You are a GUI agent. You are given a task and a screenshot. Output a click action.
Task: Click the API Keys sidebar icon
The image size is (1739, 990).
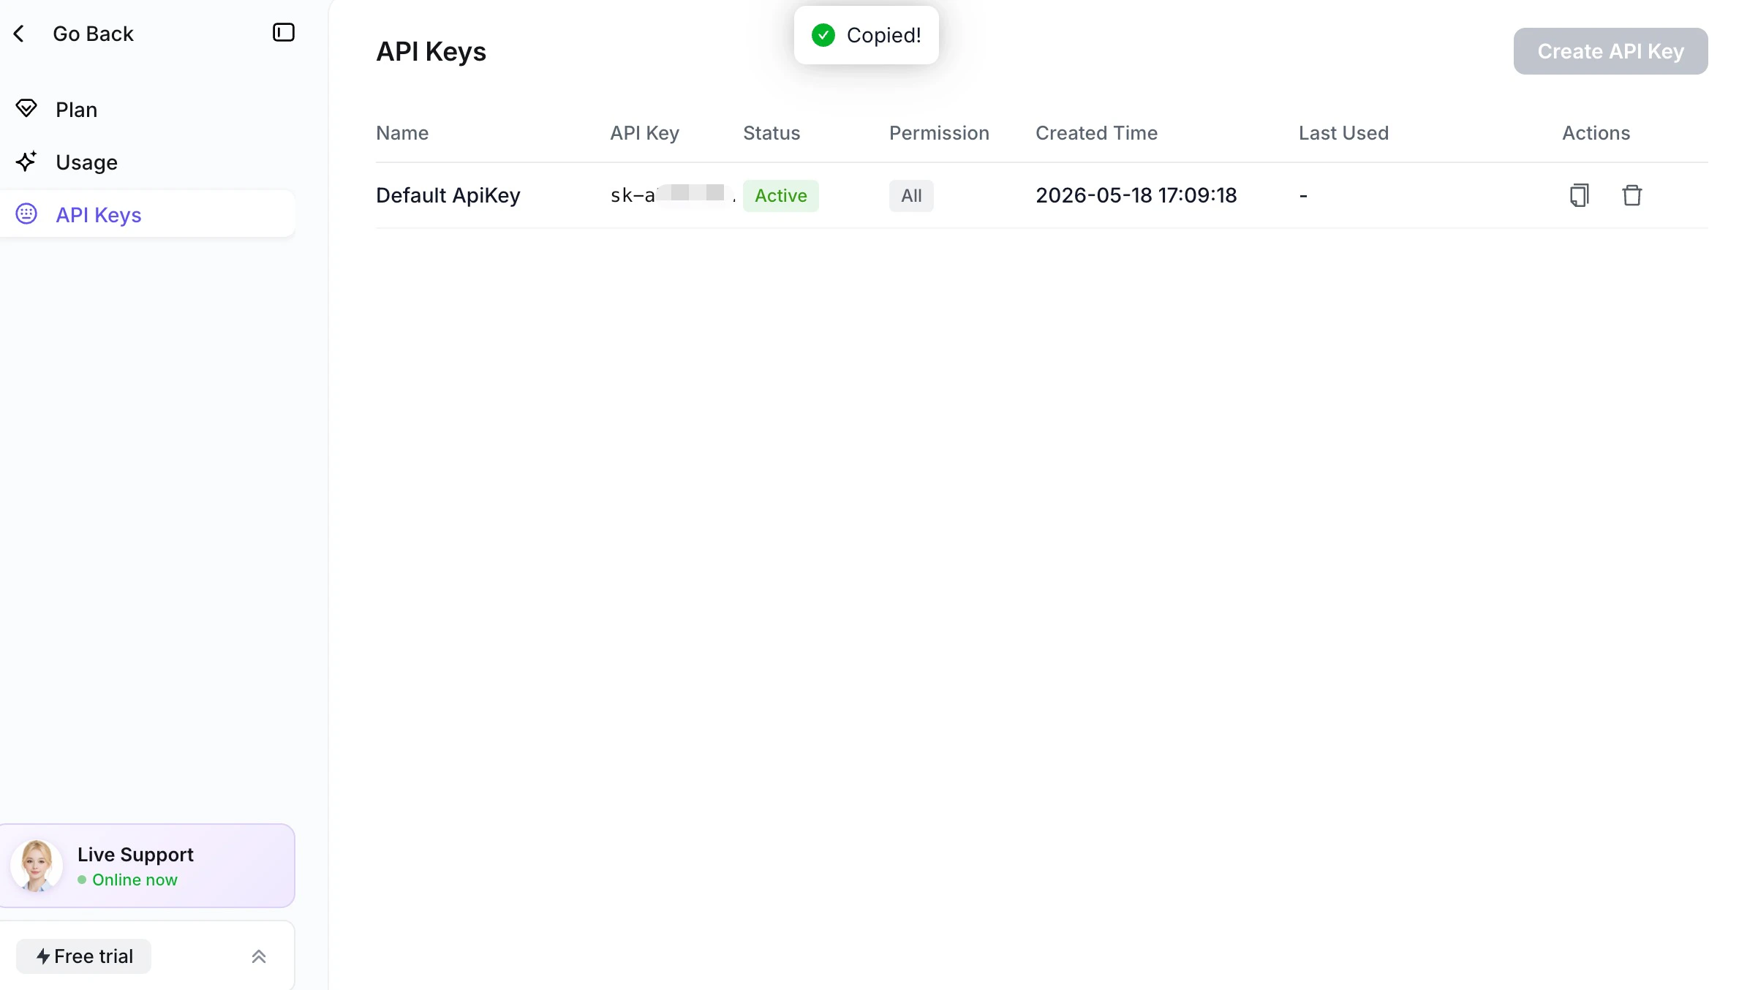[x=26, y=214]
